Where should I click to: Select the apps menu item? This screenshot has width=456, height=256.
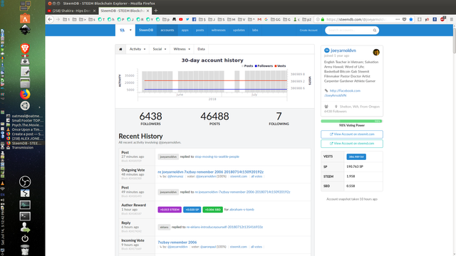point(185,30)
